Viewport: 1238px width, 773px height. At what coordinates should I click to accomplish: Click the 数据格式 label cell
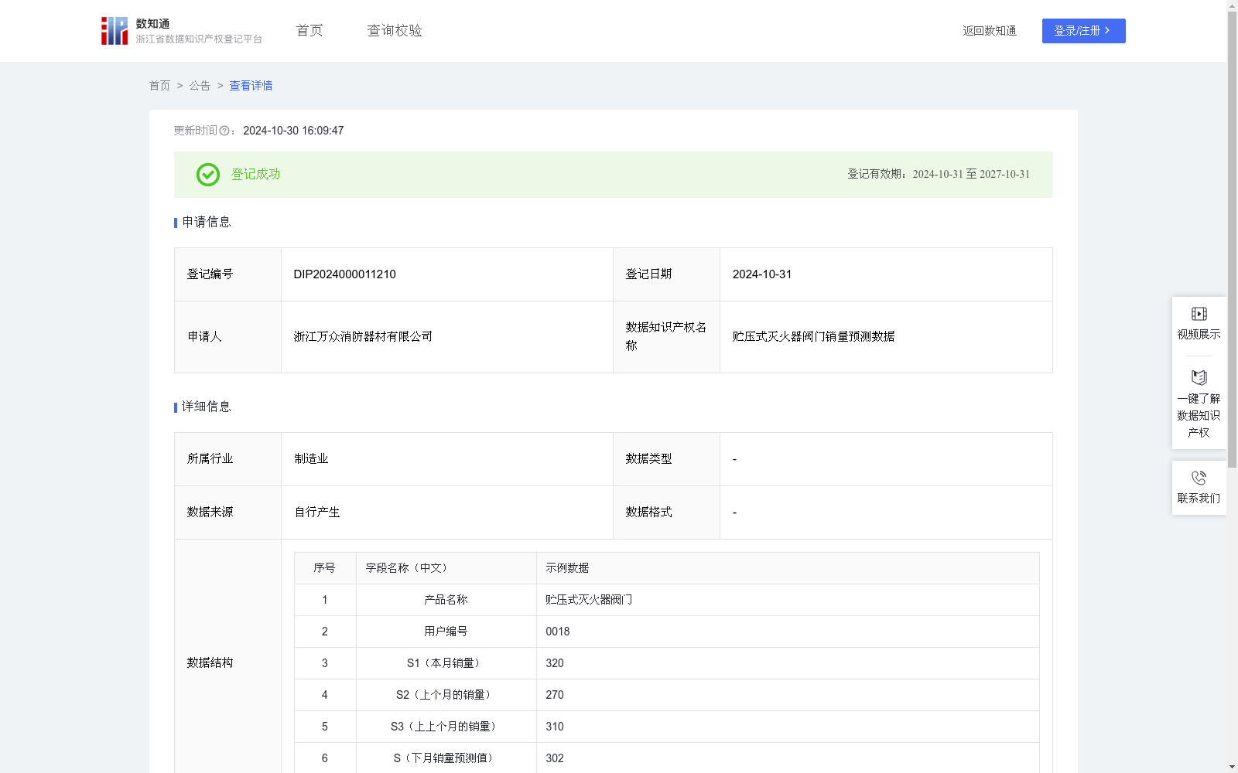[x=666, y=512]
